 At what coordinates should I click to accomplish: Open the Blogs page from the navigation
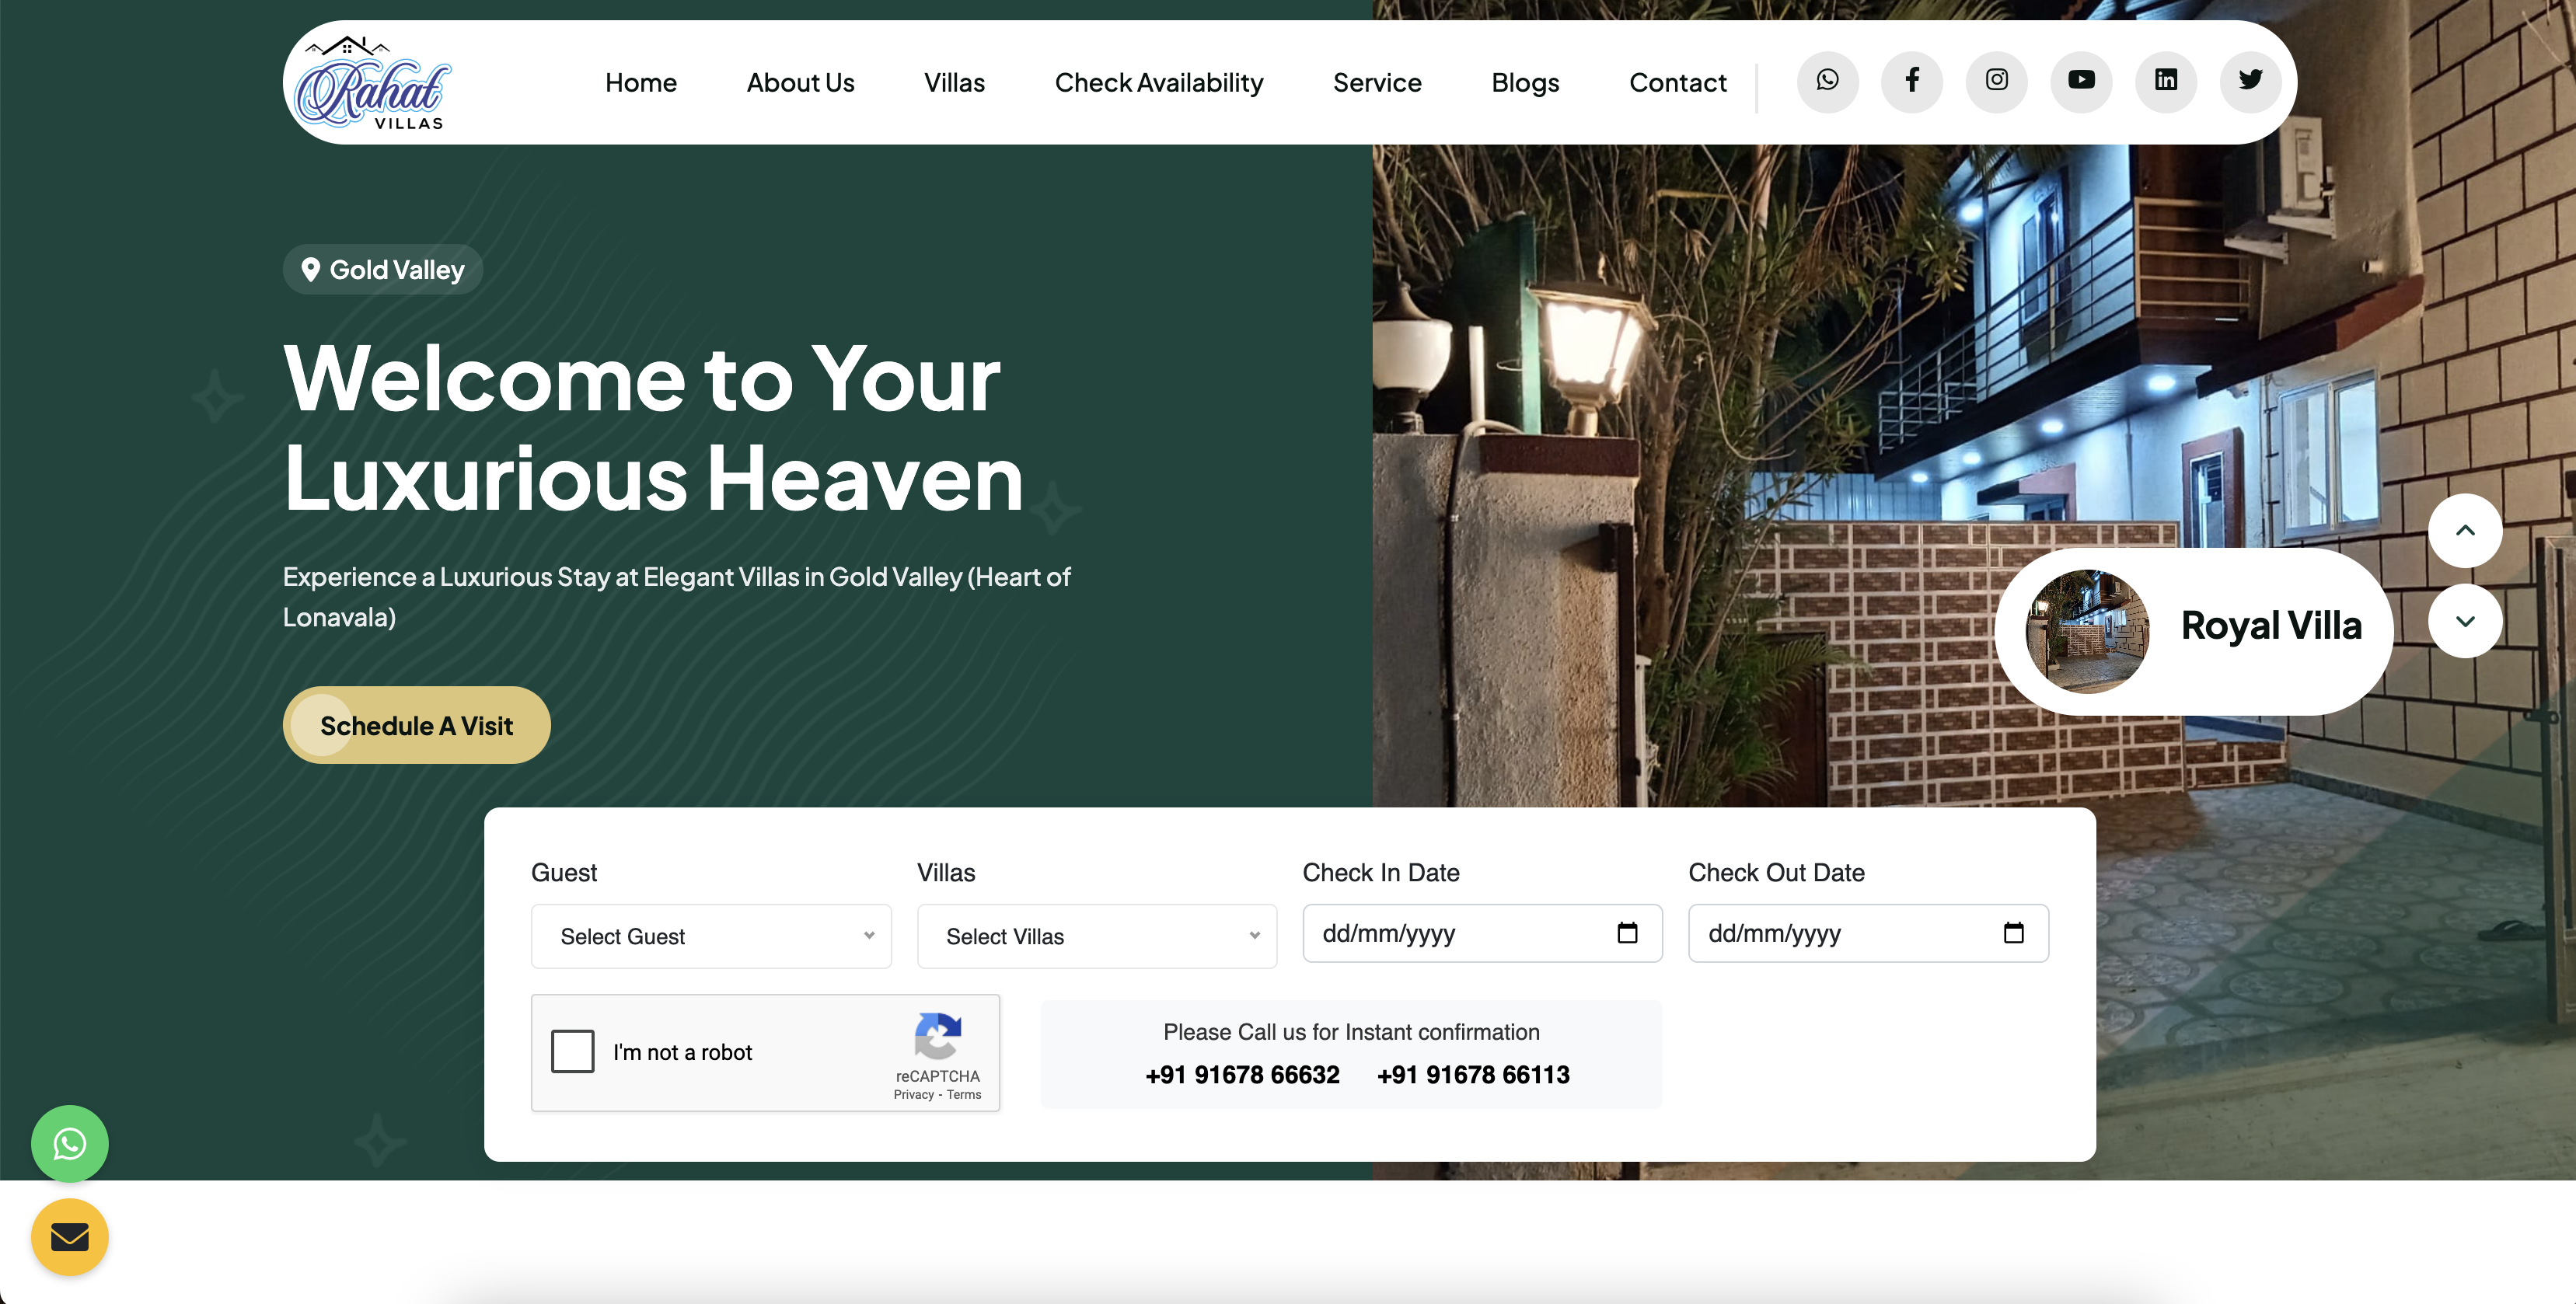(1525, 82)
